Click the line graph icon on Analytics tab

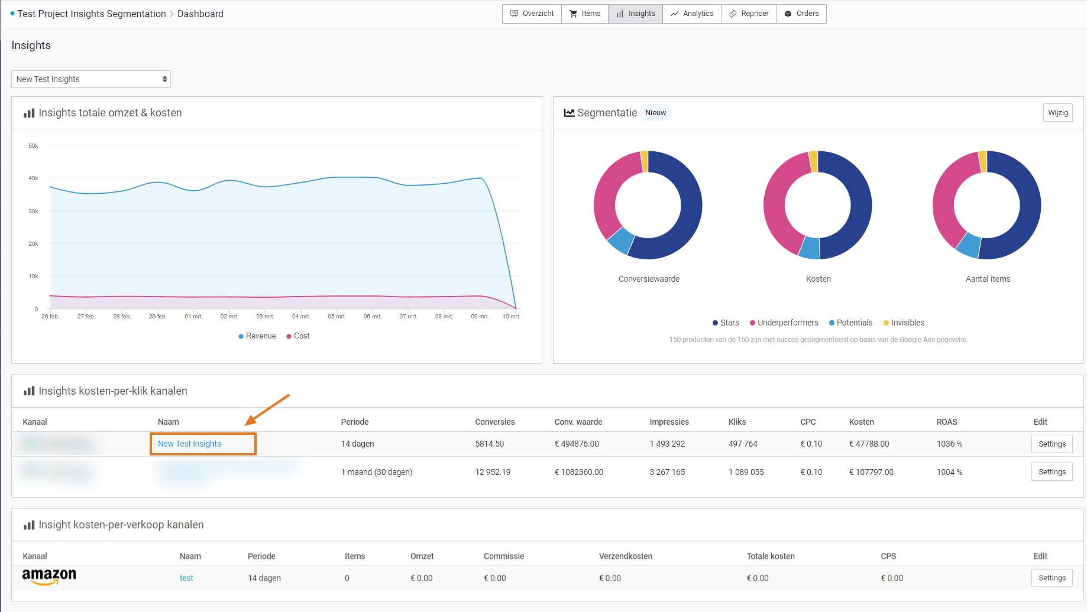tap(674, 14)
